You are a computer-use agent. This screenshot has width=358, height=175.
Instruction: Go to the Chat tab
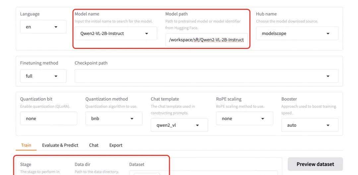point(94,145)
